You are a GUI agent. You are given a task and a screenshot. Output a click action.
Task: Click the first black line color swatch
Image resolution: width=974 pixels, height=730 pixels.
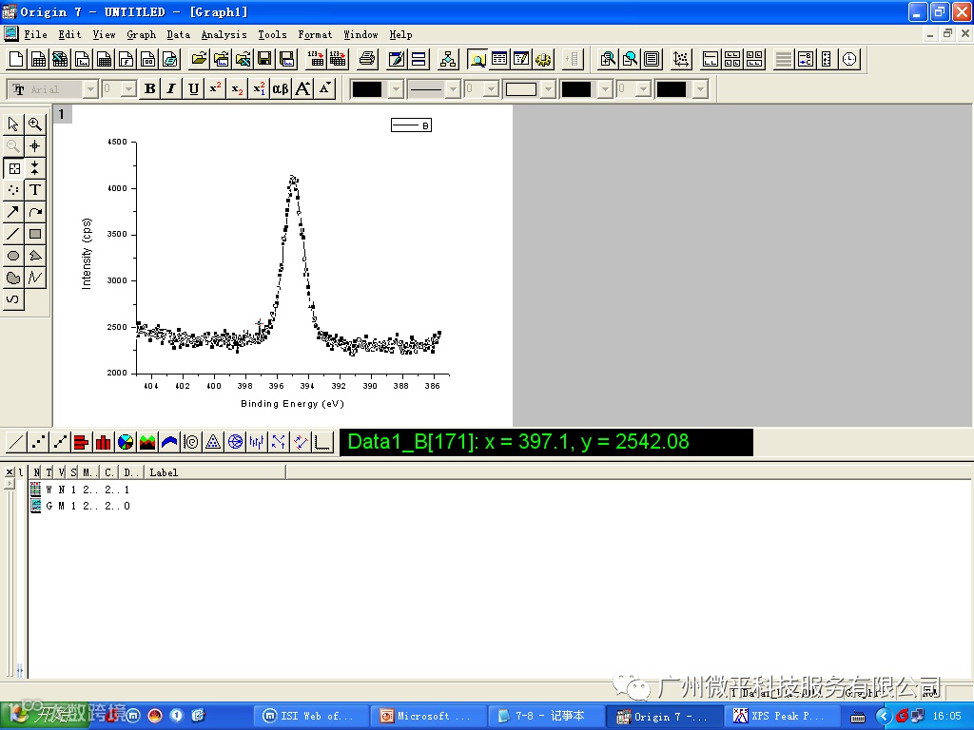point(367,89)
